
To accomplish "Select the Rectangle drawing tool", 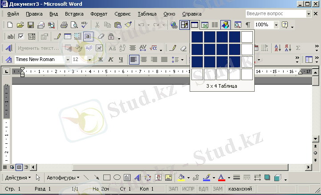I will (107, 178).
